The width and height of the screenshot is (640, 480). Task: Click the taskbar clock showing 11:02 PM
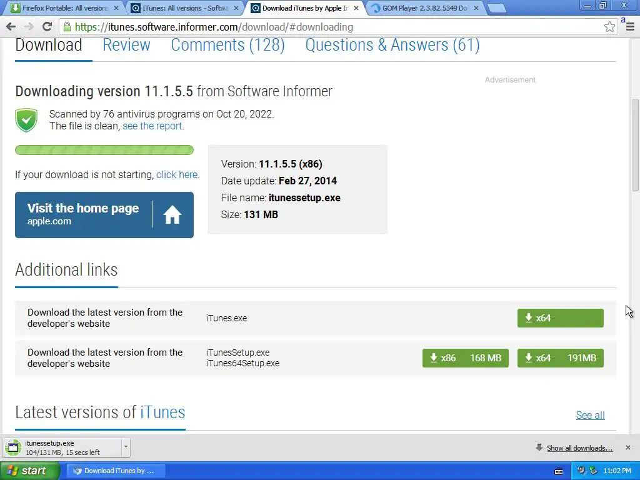pos(617,471)
